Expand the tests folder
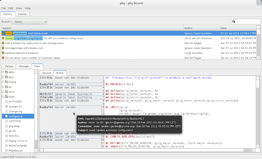Screen dimensions: 262x159 coord(3,92)
